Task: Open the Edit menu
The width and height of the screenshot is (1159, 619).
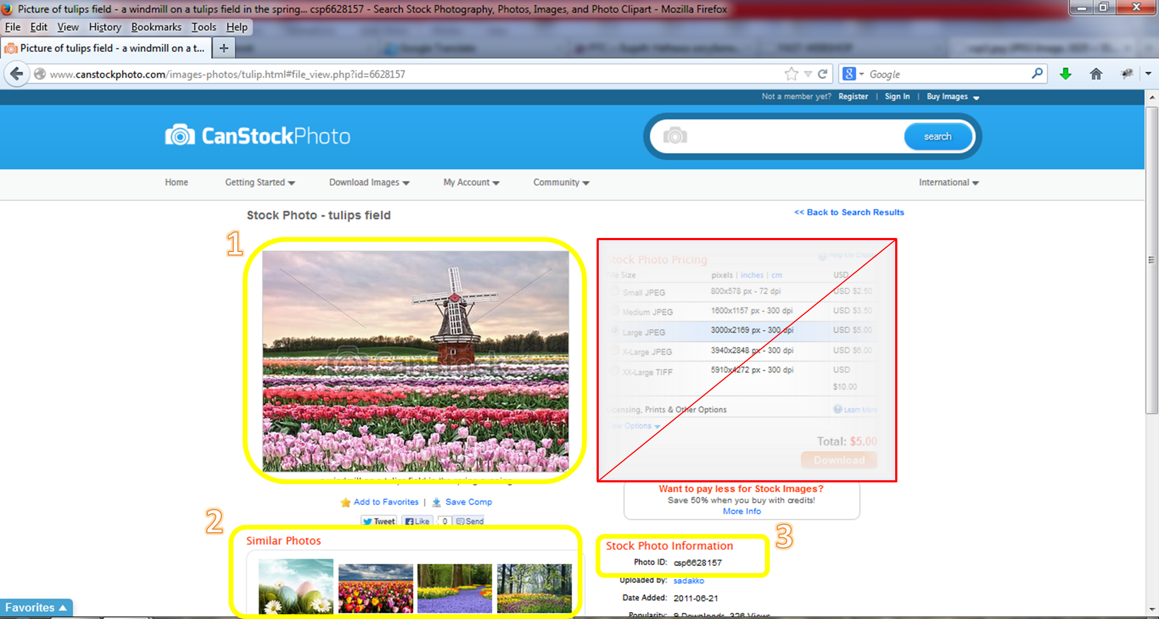Action: [39, 27]
